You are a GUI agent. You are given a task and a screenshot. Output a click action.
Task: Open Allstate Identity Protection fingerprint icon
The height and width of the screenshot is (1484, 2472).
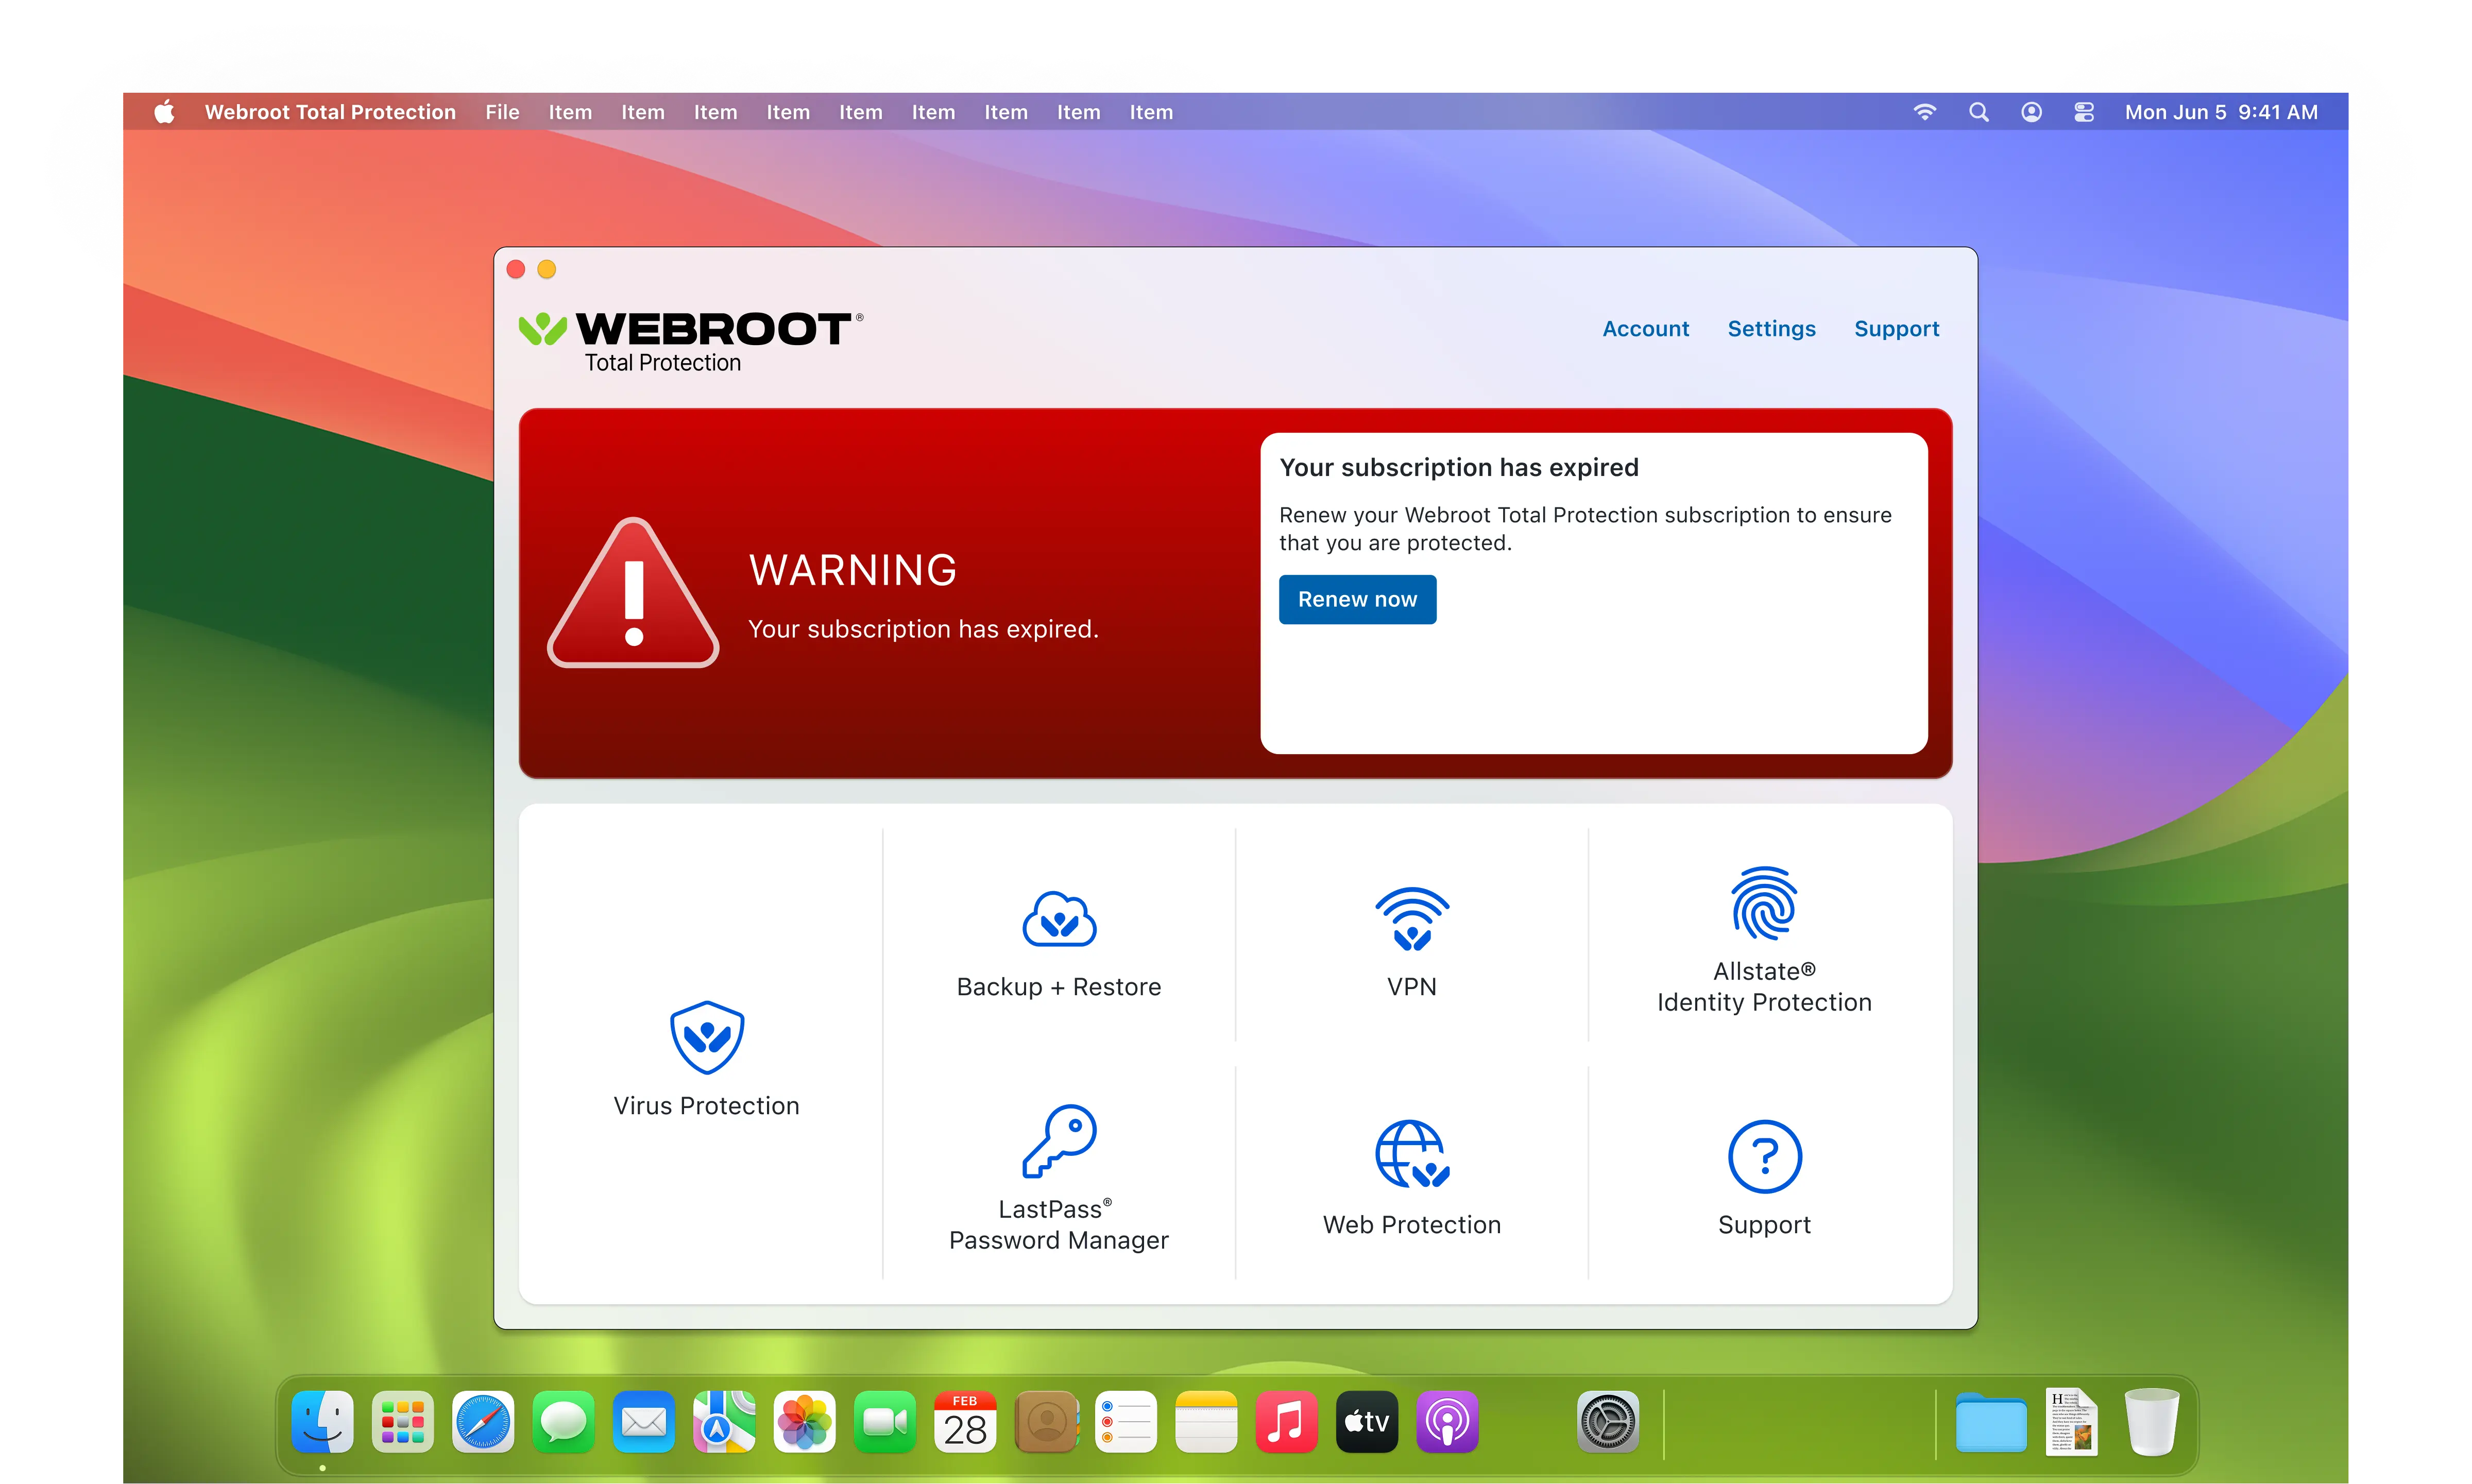point(1764,903)
